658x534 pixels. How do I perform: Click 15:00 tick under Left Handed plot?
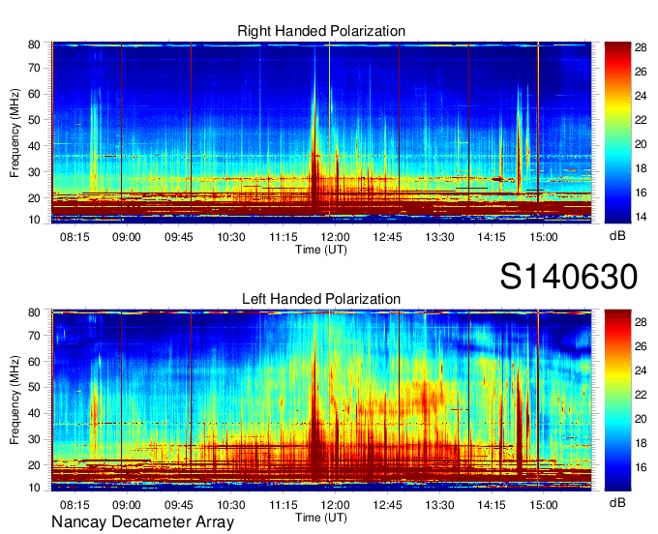(544, 505)
